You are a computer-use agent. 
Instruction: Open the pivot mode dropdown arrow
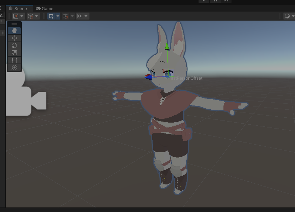[22, 16]
